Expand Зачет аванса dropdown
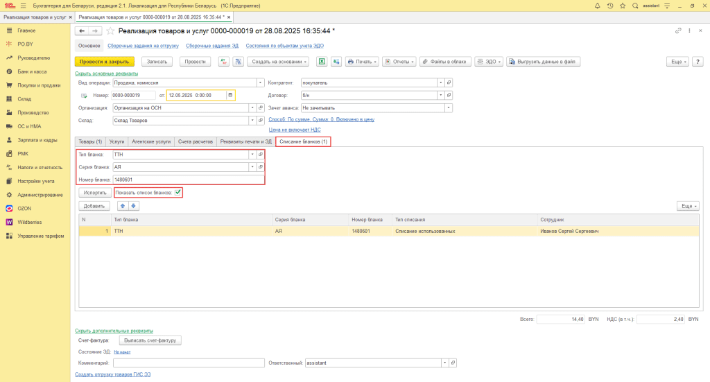Viewport: 710px width, 382px height. coord(449,107)
